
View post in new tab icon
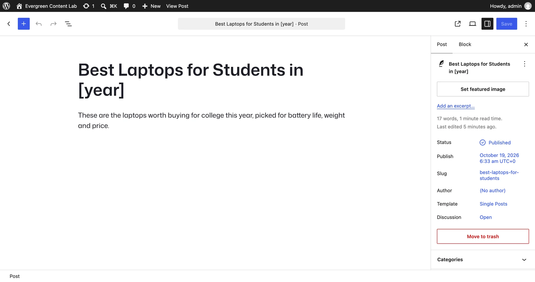click(x=458, y=24)
